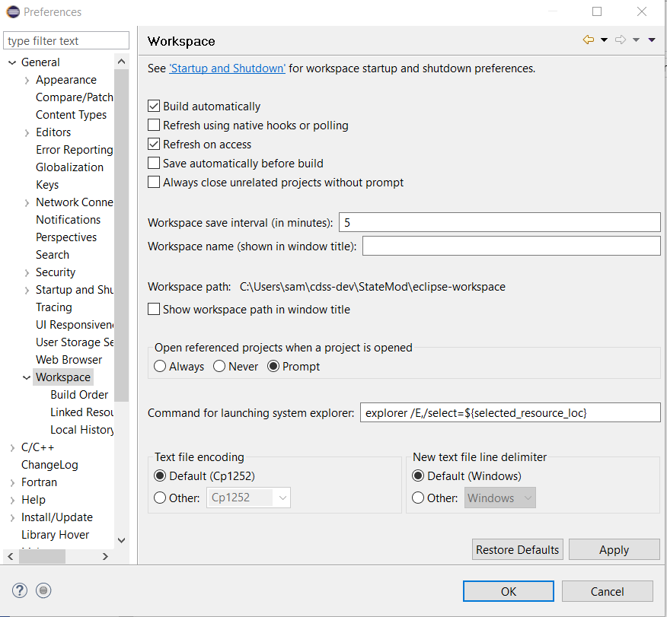Open the Cp1252 encoding combo box
Viewport: 667px width, 617px height.
point(248,498)
